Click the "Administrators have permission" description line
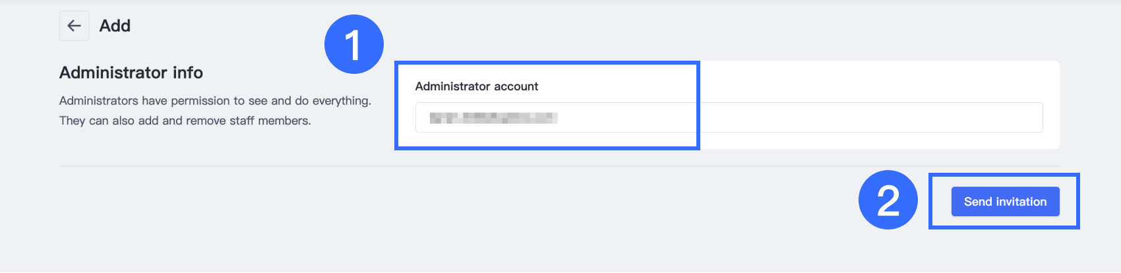 pos(215,101)
